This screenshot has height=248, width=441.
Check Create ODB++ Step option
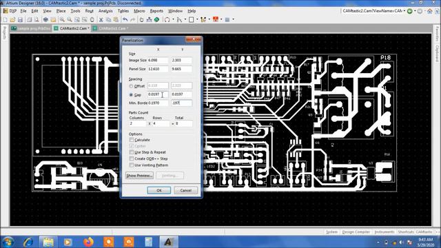tap(132, 158)
